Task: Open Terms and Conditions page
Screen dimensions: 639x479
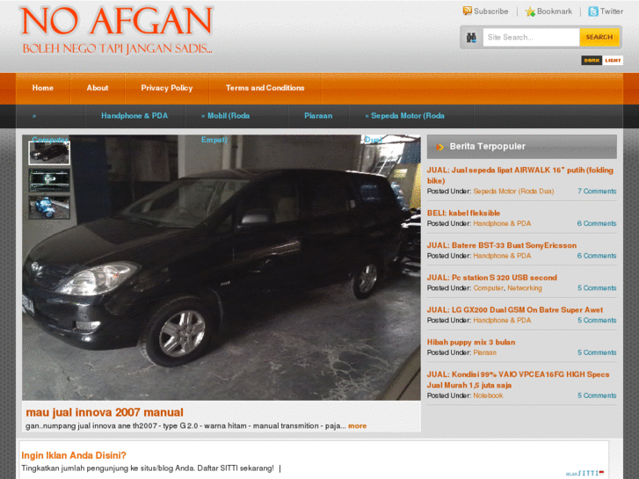Action: [x=265, y=88]
